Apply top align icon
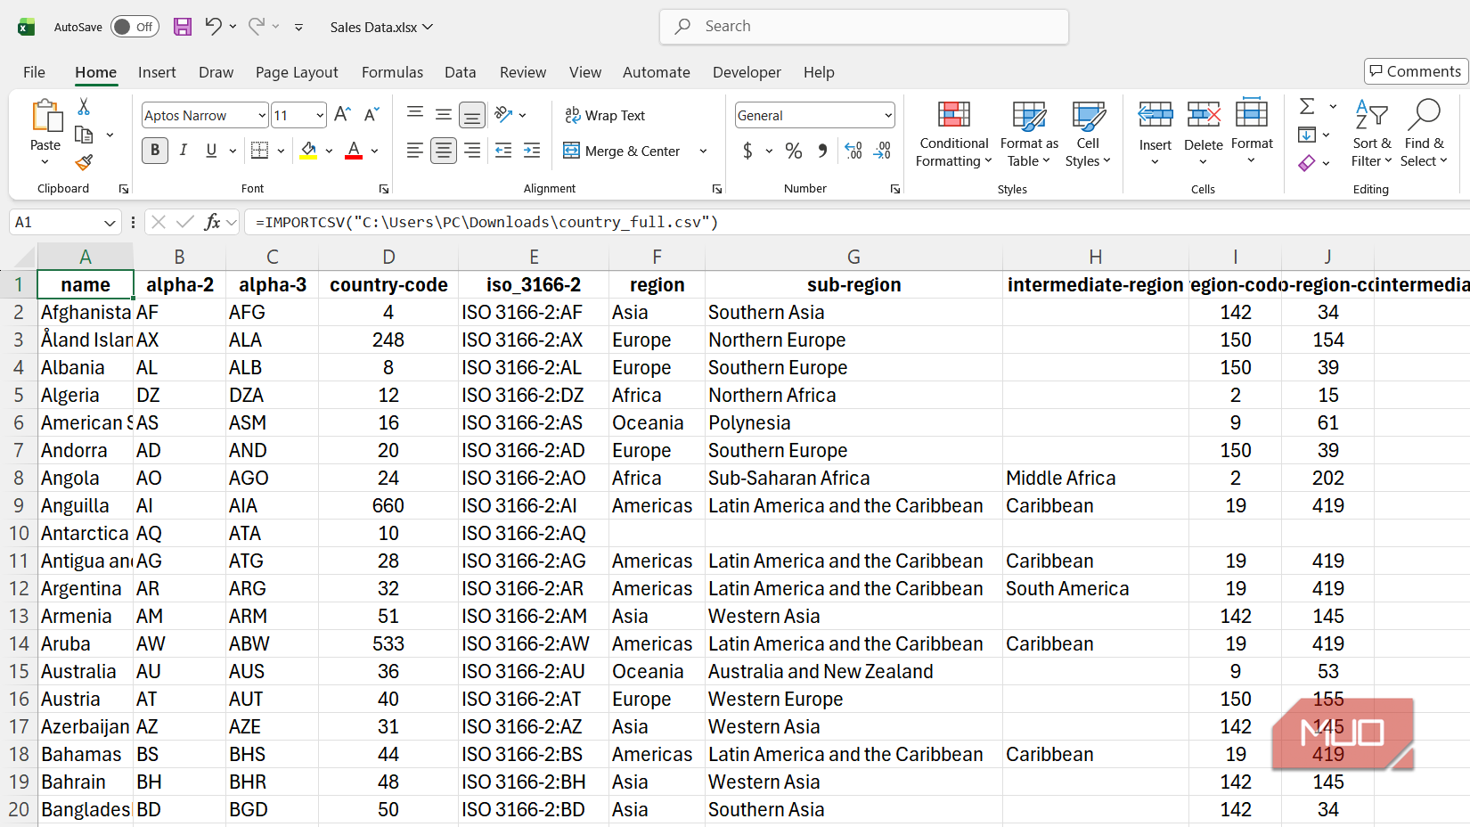Viewport: 1470px width, 827px height. point(415,115)
